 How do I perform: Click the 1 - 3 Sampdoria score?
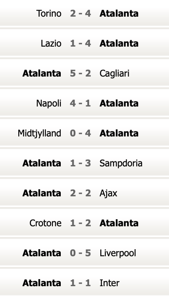pyautogui.click(x=80, y=163)
